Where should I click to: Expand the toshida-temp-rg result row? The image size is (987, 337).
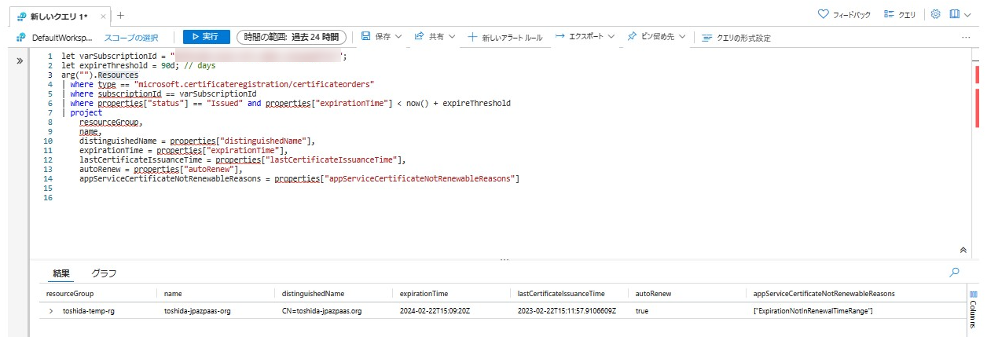point(51,311)
